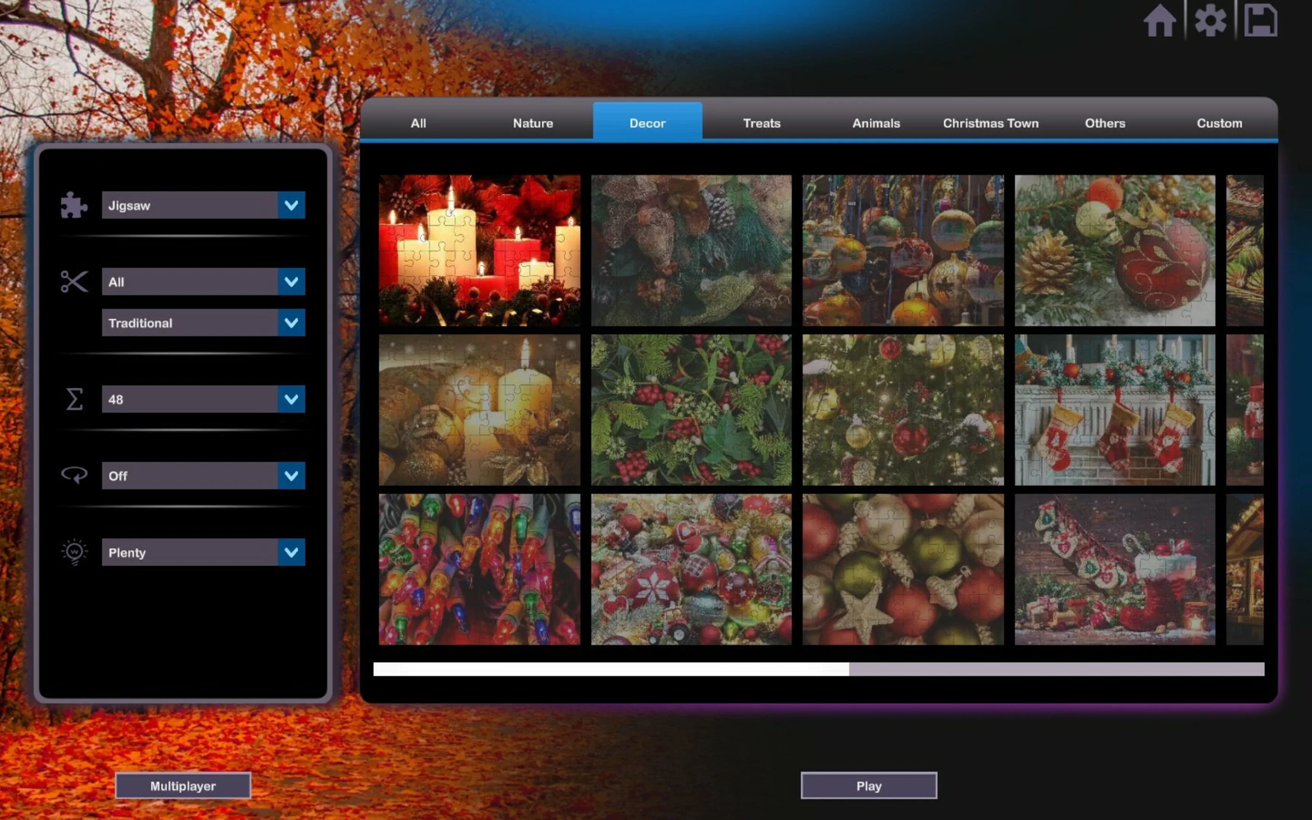Screen dimensions: 1312x820
Task: Click the jigsaw puzzle piece icon
Action: (74, 205)
